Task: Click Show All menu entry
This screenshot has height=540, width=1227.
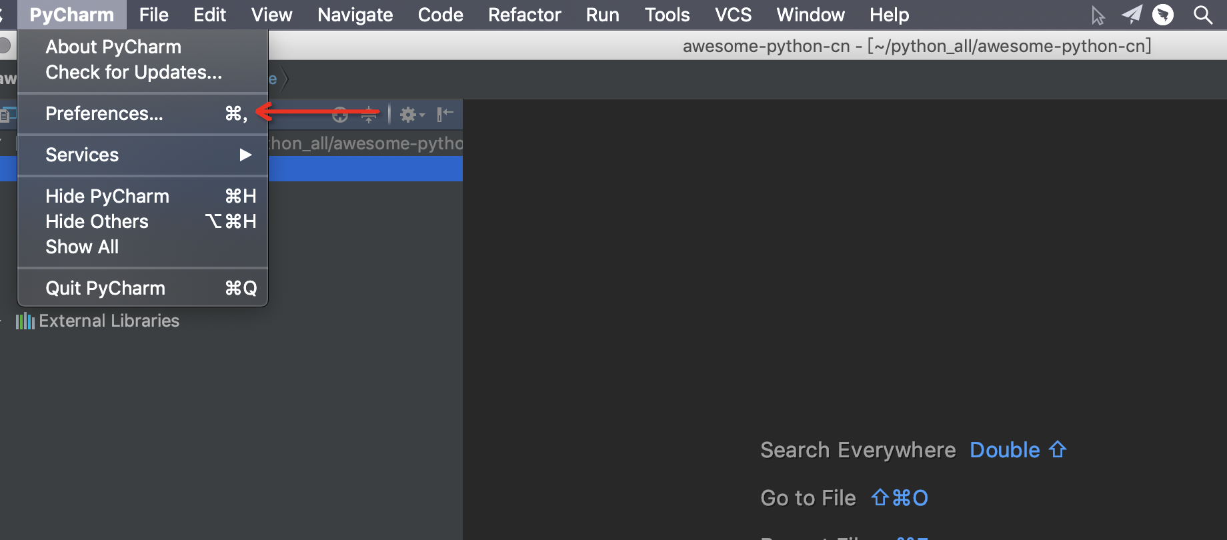Action: click(143, 247)
